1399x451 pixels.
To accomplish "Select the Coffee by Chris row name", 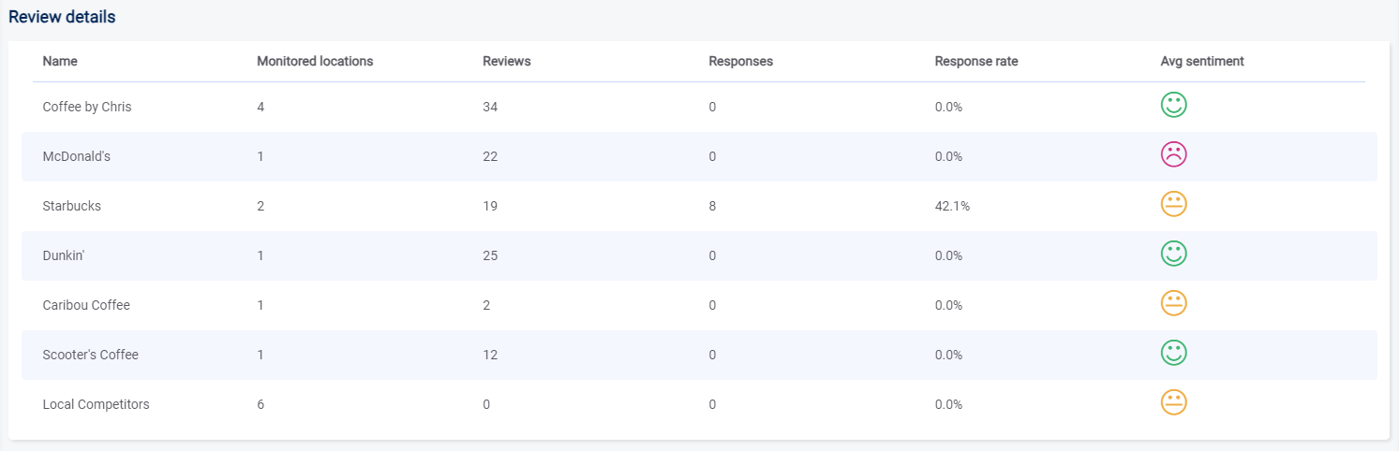I will (x=87, y=107).
